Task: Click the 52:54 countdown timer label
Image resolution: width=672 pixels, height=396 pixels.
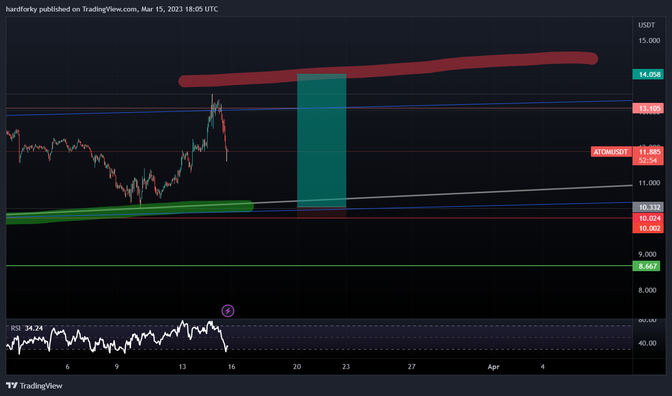Action: pos(648,161)
